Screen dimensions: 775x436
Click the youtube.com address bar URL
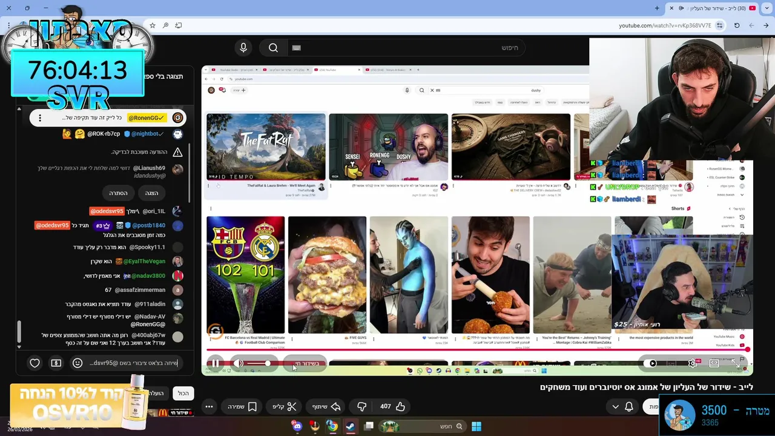(665, 25)
